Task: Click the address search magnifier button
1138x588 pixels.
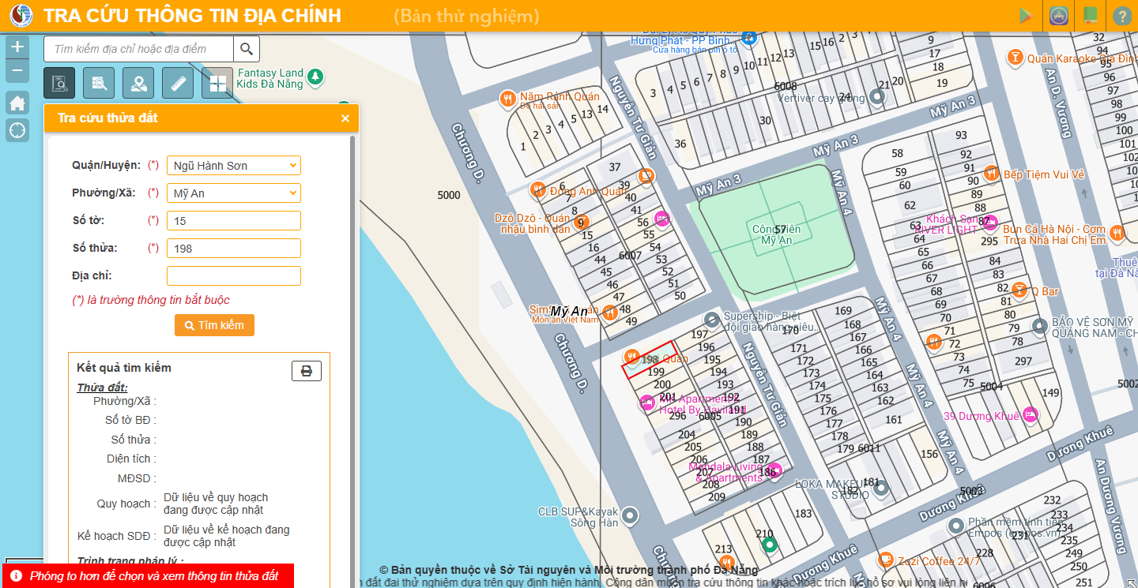Action: pos(247,49)
